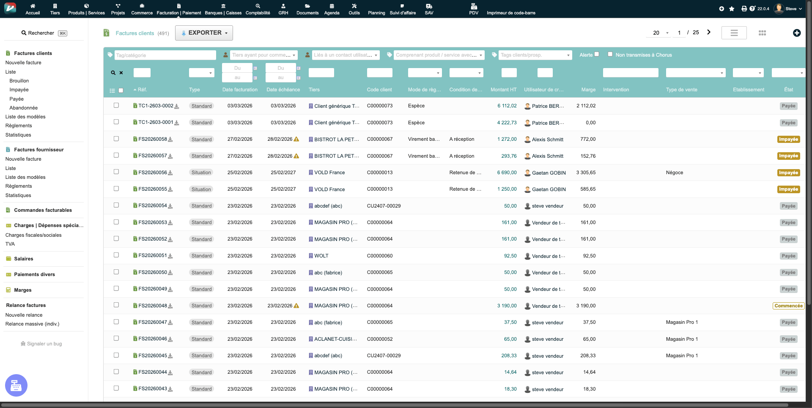Screen dimensions: 812x408
Task: Download PDF of invoice FS20260058
Action: pos(170,140)
